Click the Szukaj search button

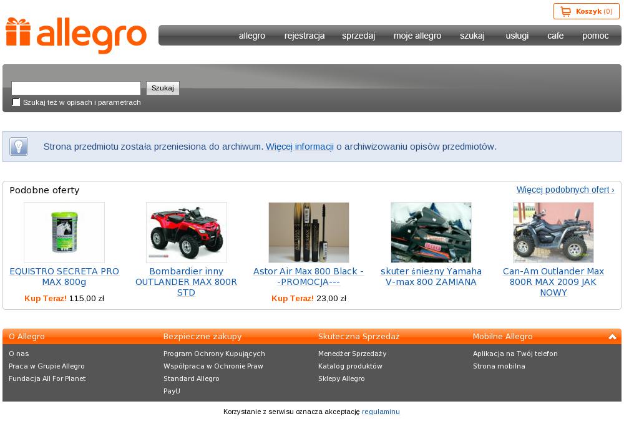pos(163,88)
